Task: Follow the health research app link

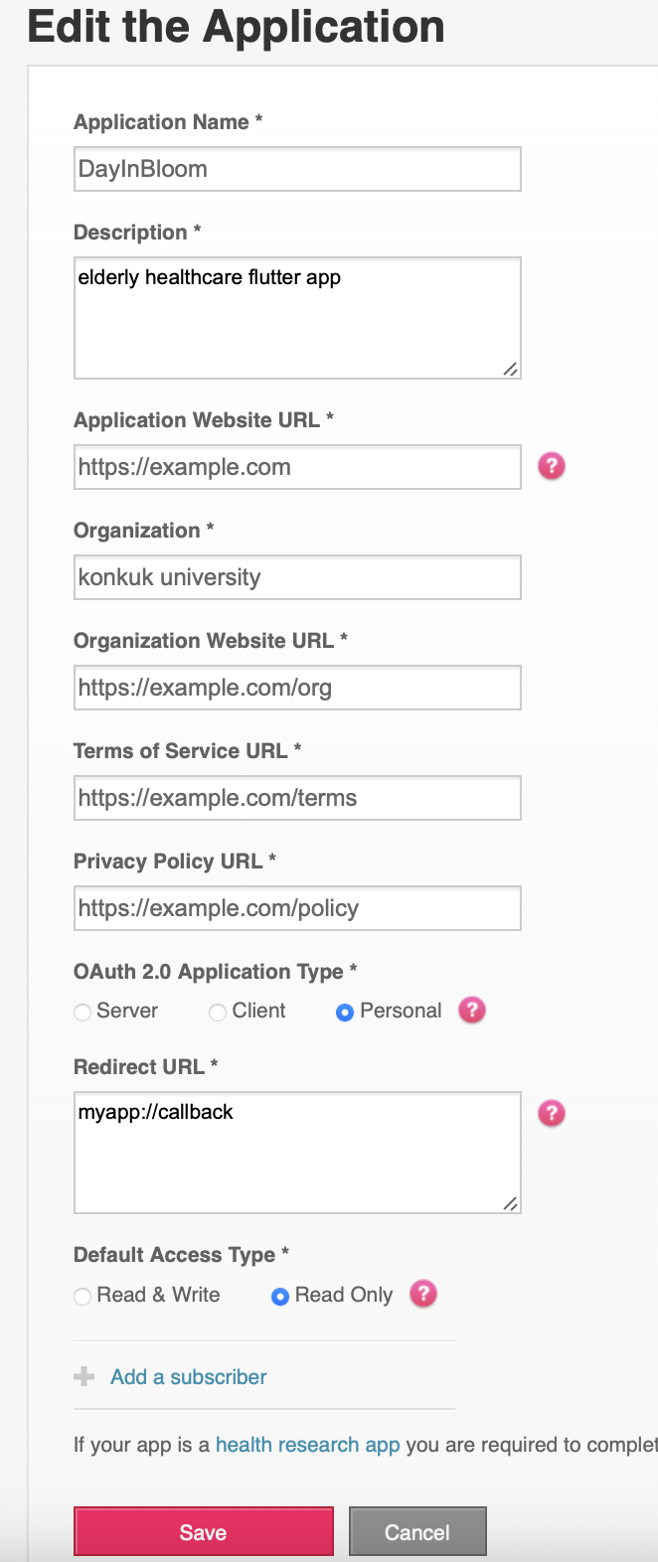Action: (x=307, y=1445)
